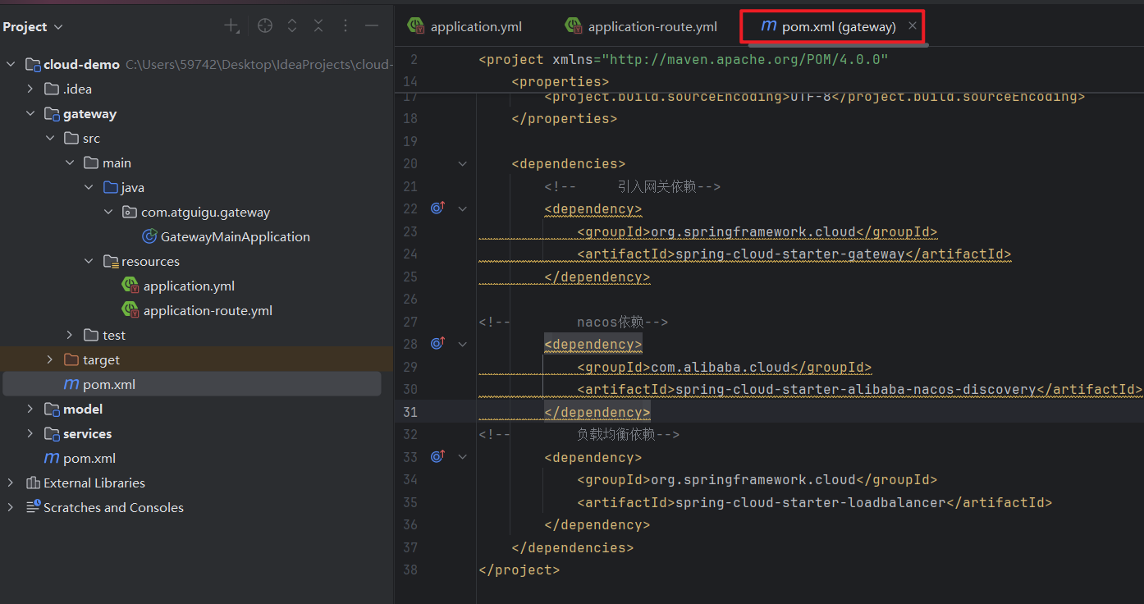The image size is (1144, 604).
Task: Click the sticky properties header line
Action: [x=561, y=81]
